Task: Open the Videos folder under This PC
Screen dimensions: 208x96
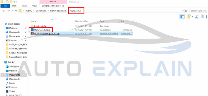Action: click(12, 91)
